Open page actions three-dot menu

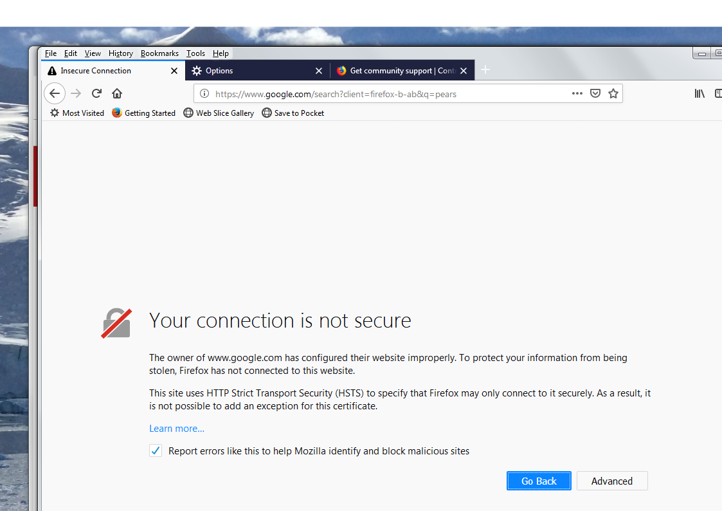tap(577, 93)
